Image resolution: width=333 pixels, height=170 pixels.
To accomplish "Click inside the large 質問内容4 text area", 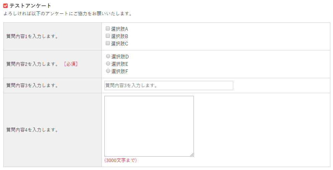I will coord(149,126).
